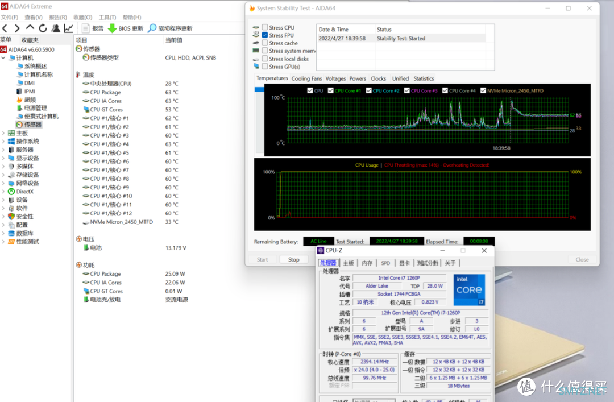Open the 帮助(H) menu
This screenshot has height=402, width=614.
click(132, 17)
